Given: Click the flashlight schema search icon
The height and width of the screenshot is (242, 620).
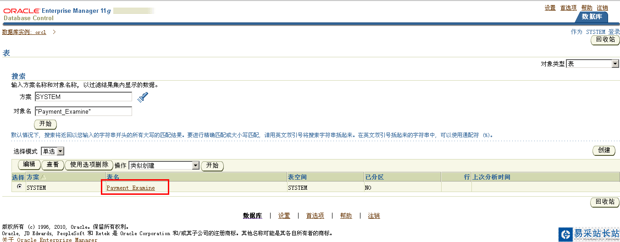Looking at the screenshot, I should pyautogui.click(x=143, y=97).
